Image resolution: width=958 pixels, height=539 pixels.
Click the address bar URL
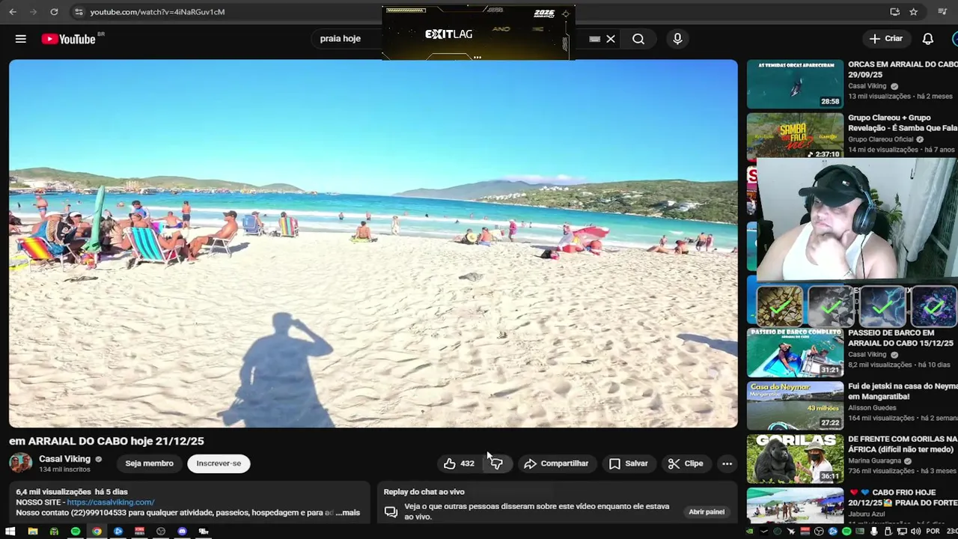(x=157, y=12)
